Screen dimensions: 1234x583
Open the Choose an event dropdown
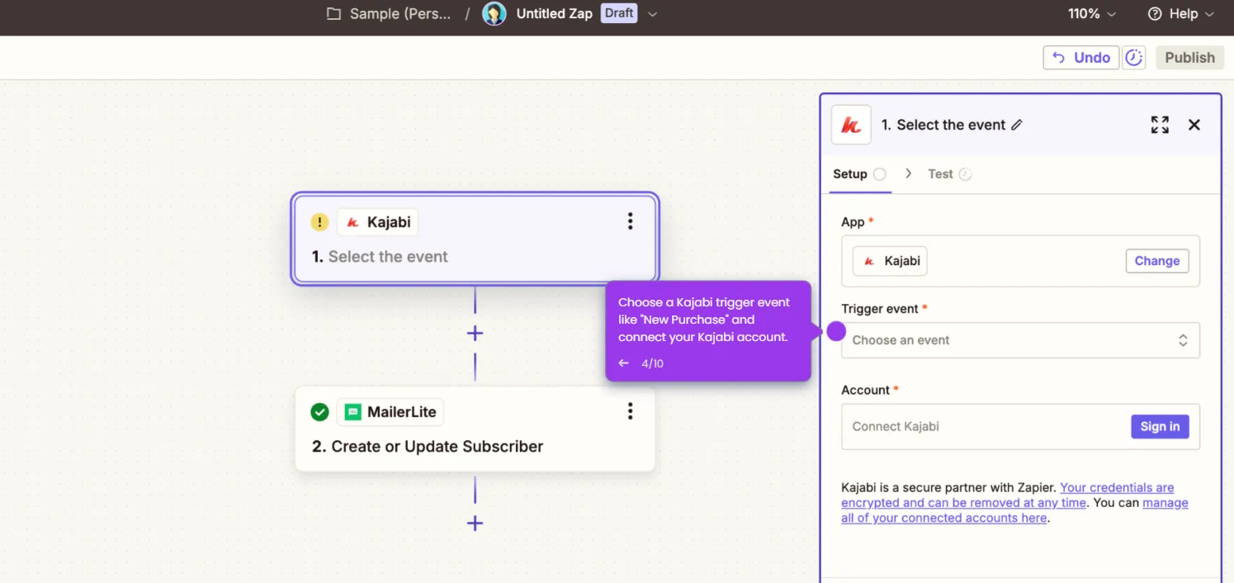click(1020, 340)
